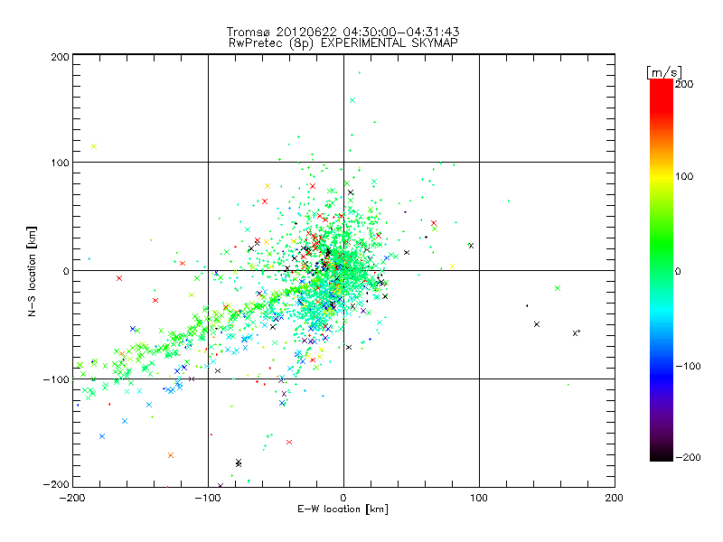Click the x-axis tick label '200'

[x=615, y=498]
